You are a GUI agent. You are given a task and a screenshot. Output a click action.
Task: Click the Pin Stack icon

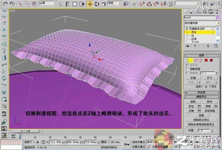[188, 46]
